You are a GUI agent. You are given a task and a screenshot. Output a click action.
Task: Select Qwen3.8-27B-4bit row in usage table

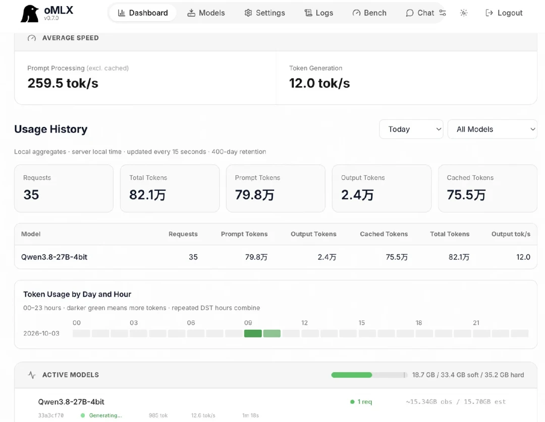pos(276,257)
